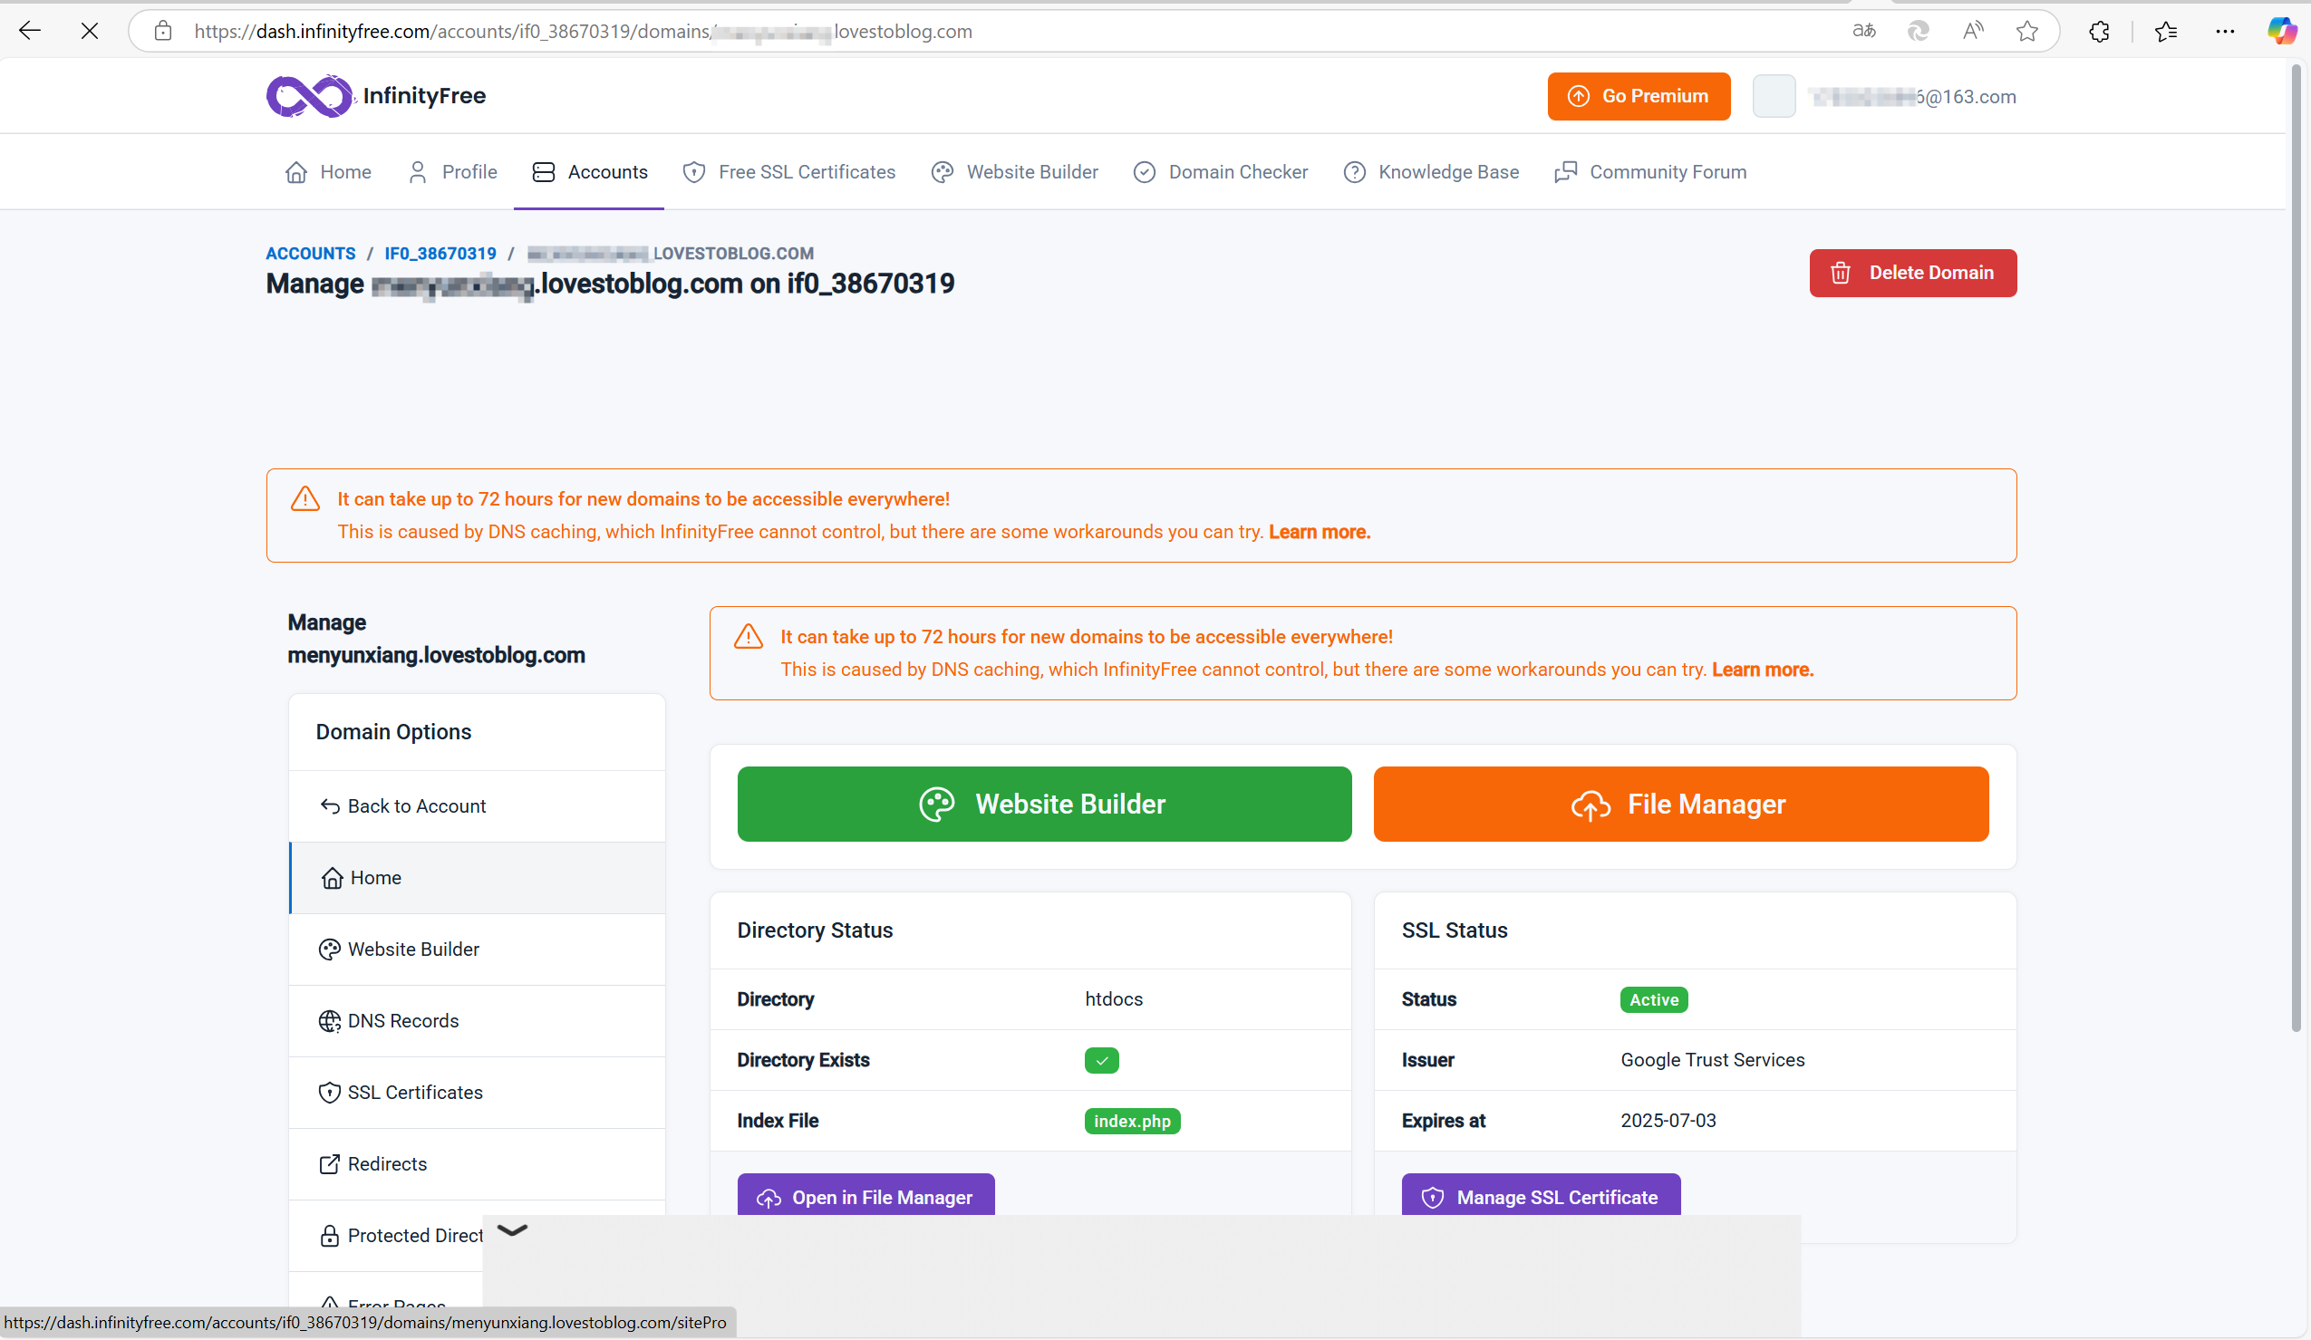Image resolution: width=2311 pixels, height=1340 pixels.
Task: Click the IF0_38670319 breadcrumb link
Action: pos(440,253)
